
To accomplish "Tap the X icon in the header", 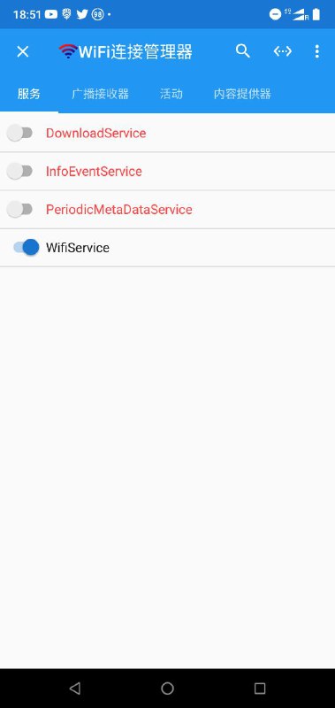I will click(x=23, y=51).
